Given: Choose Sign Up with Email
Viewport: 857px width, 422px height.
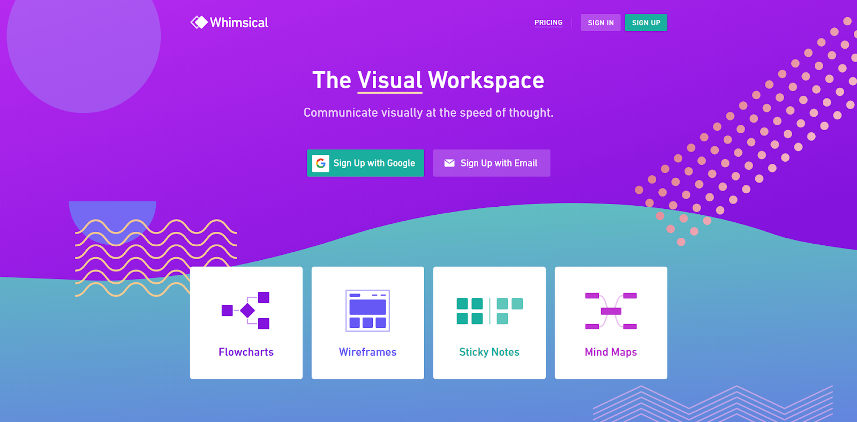Looking at the screenshot, I should point(492,163).
